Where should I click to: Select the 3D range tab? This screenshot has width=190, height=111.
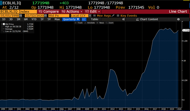(x=11, y=19)
